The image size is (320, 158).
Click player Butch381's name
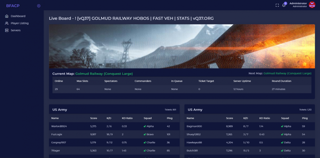193,150
